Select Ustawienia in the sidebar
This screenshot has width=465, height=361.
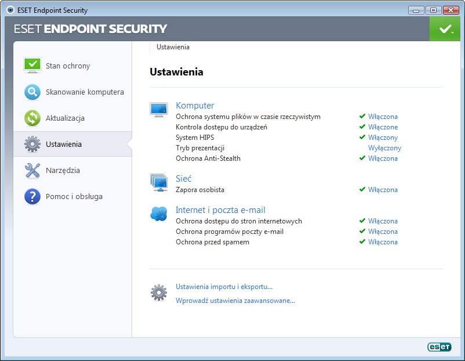(x=72, y=144)
